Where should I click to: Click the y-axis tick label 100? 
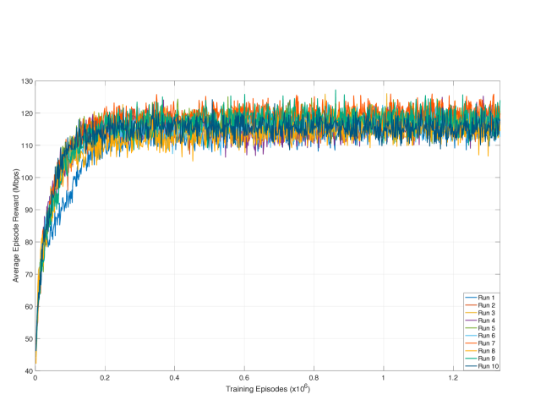click(27, 178)
